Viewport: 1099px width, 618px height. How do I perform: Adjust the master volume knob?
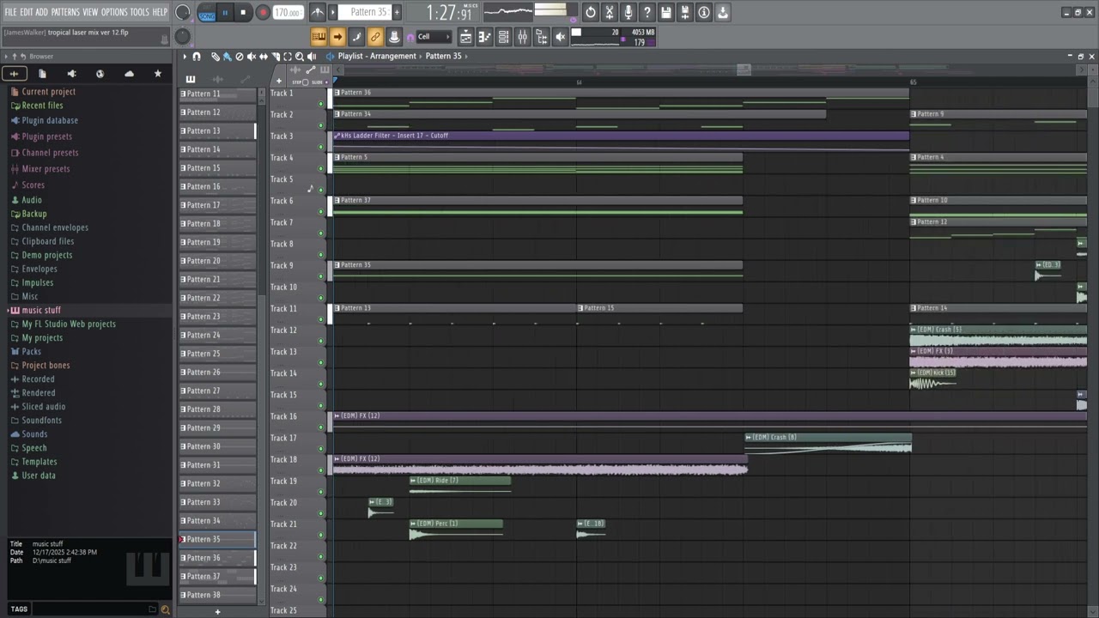(x=183, y=12)
